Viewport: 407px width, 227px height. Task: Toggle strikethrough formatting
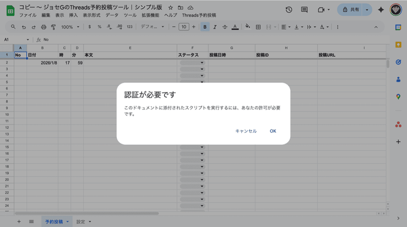[225, 27]
